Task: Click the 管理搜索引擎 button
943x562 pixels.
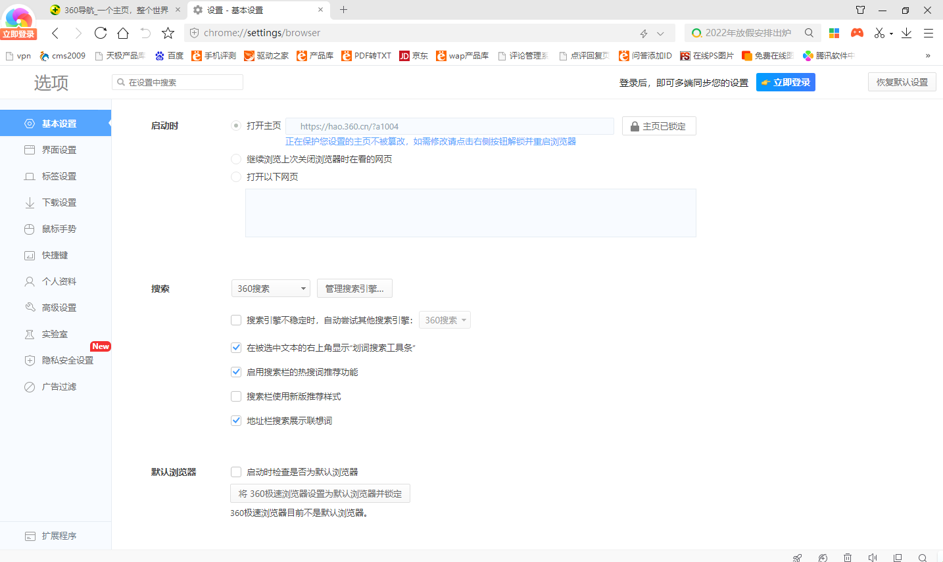Action: [x=354, y=289]
